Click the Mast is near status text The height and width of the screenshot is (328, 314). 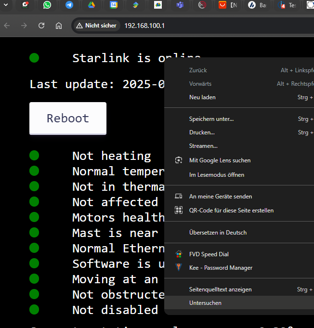[115, 233]
